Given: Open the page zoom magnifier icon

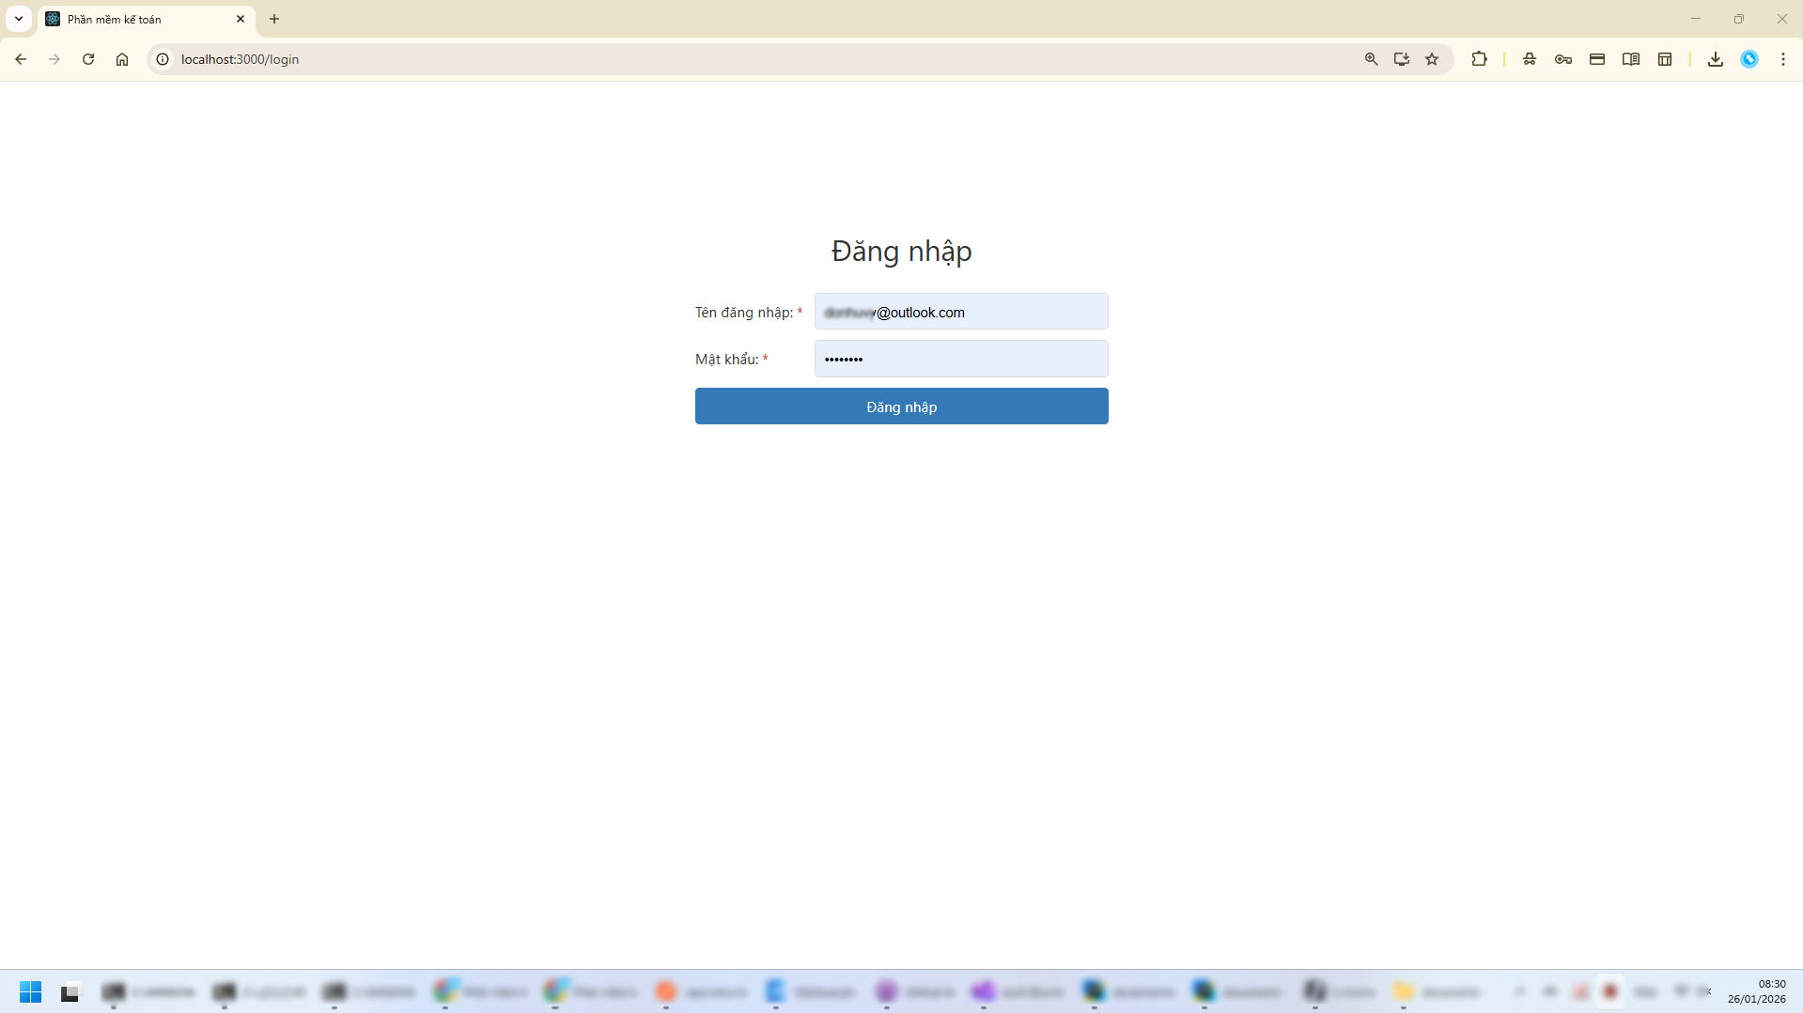Looking at the screenshot, I should (1372, 59).
